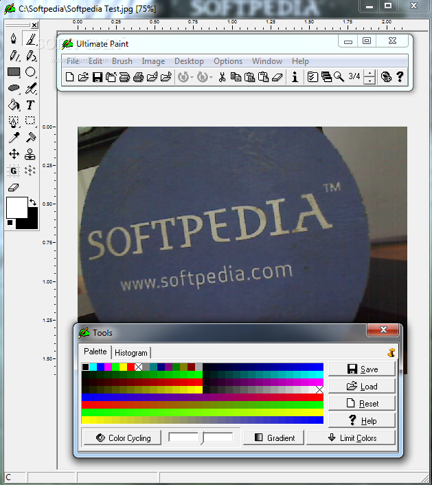The image size is (432, 485).
Task: Decrease zoom with the stepper down arrow
Action: pyautogui.click(x=370, y=80)
